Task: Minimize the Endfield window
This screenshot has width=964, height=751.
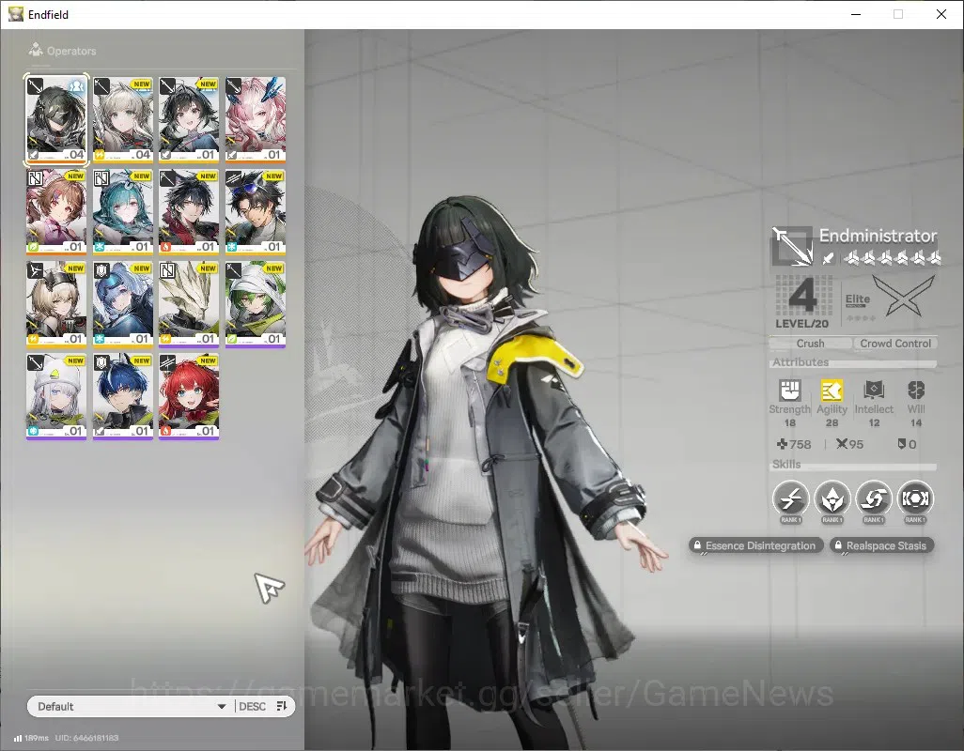Action: tap(856, 14)
